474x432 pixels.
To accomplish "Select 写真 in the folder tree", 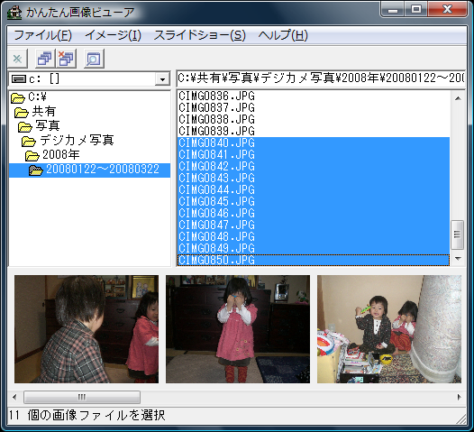I will tap(48, 126).
